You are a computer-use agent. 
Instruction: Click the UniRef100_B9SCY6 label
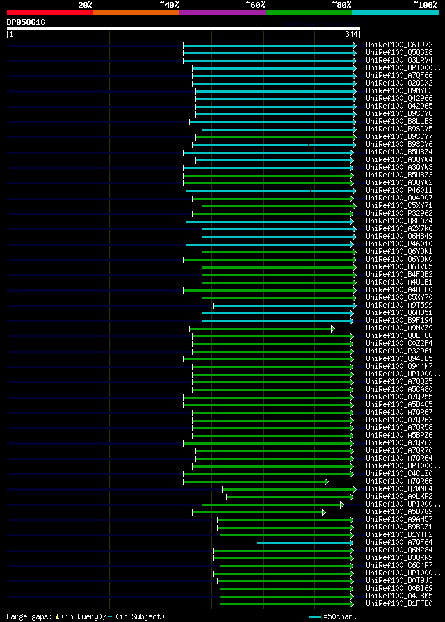(399, 145)
